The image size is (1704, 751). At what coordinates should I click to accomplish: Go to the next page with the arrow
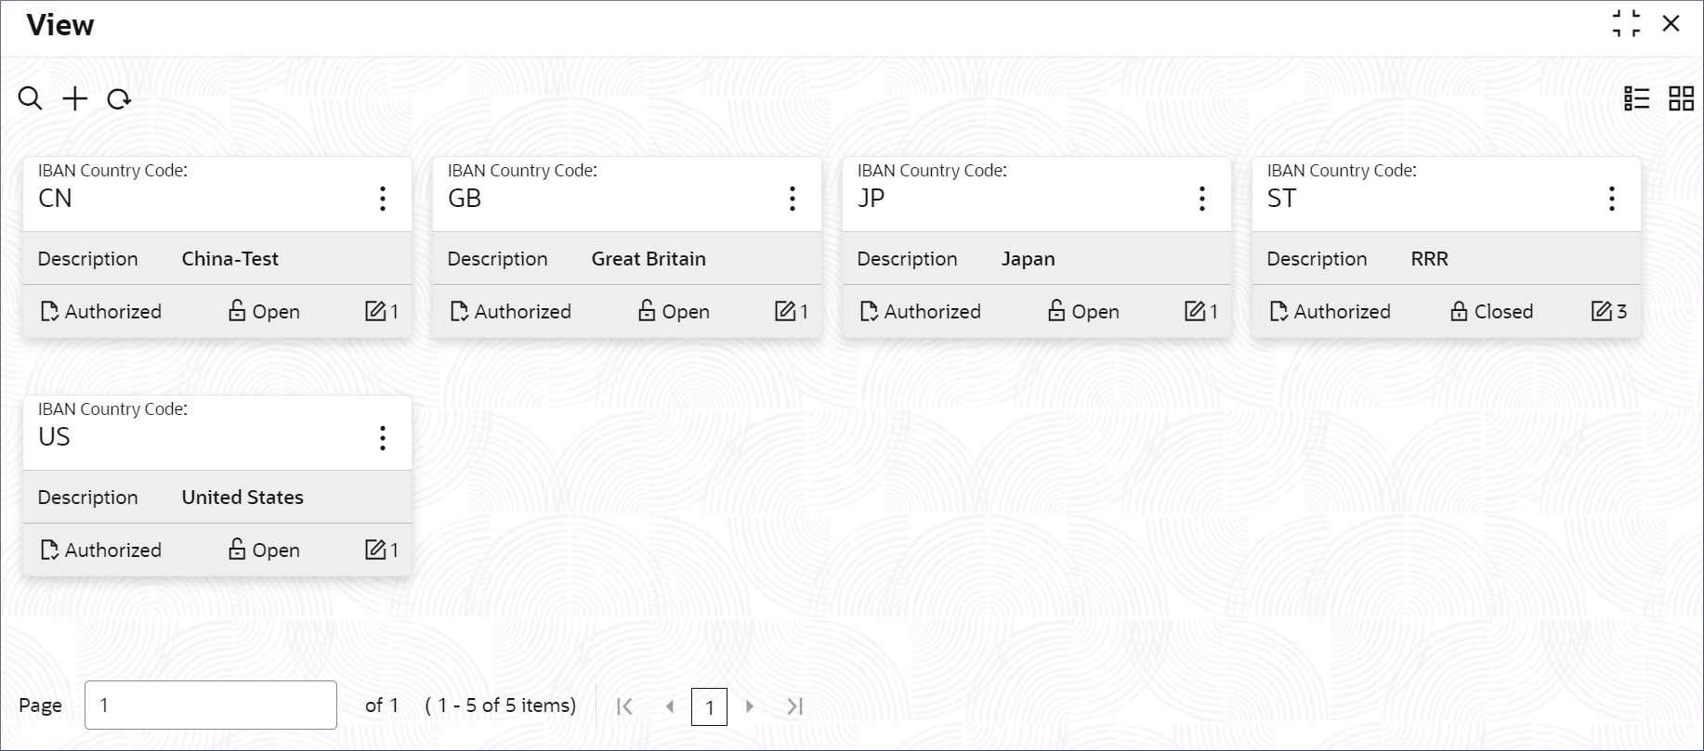tap(750, 706)
